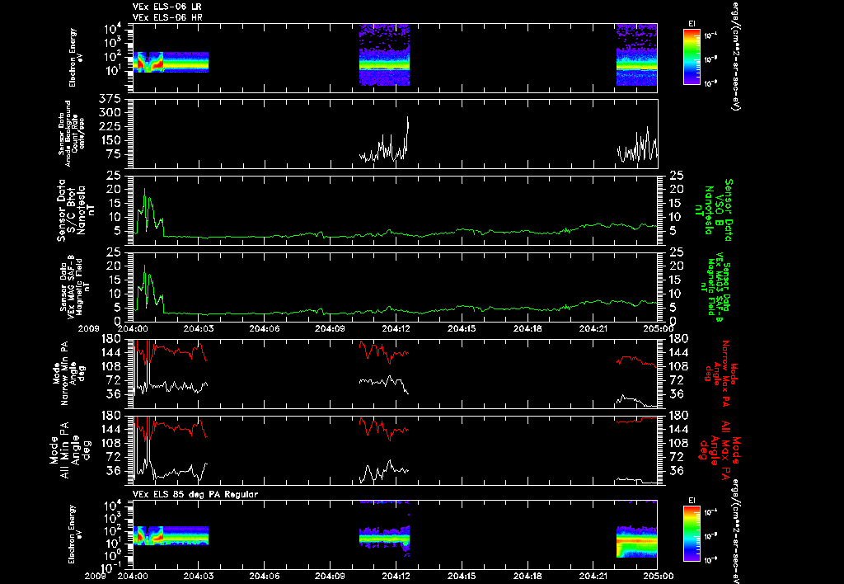Click the "375" tick on count rate axis
844x584 pixels.
110,99
